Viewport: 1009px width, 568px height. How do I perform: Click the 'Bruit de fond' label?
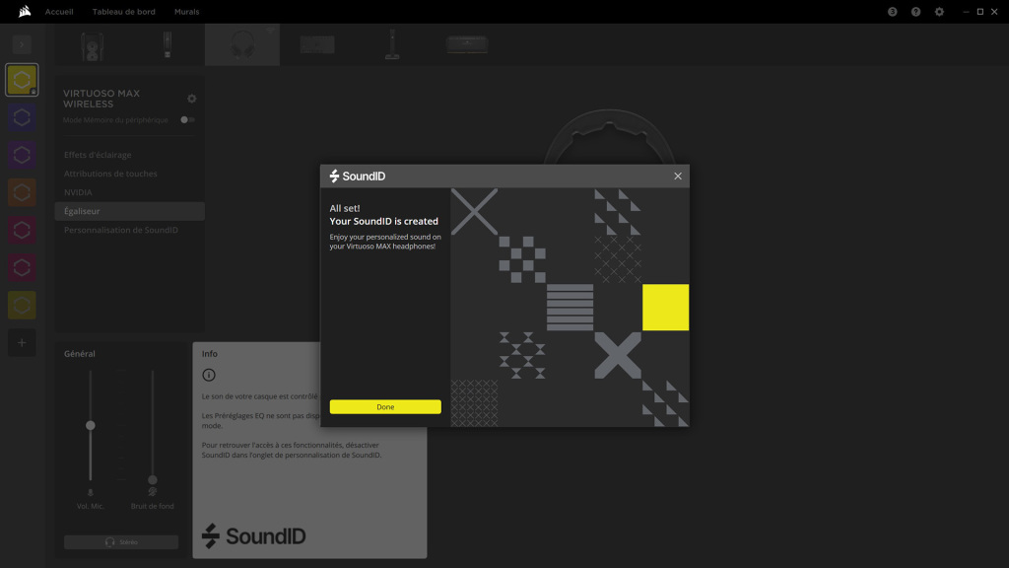click(153, 506)
